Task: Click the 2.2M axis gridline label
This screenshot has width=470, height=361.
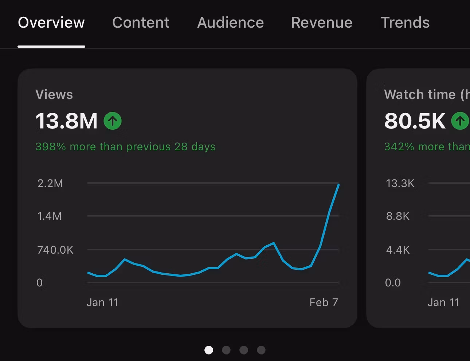Action: pyautogui.click(x=50, y=183)
